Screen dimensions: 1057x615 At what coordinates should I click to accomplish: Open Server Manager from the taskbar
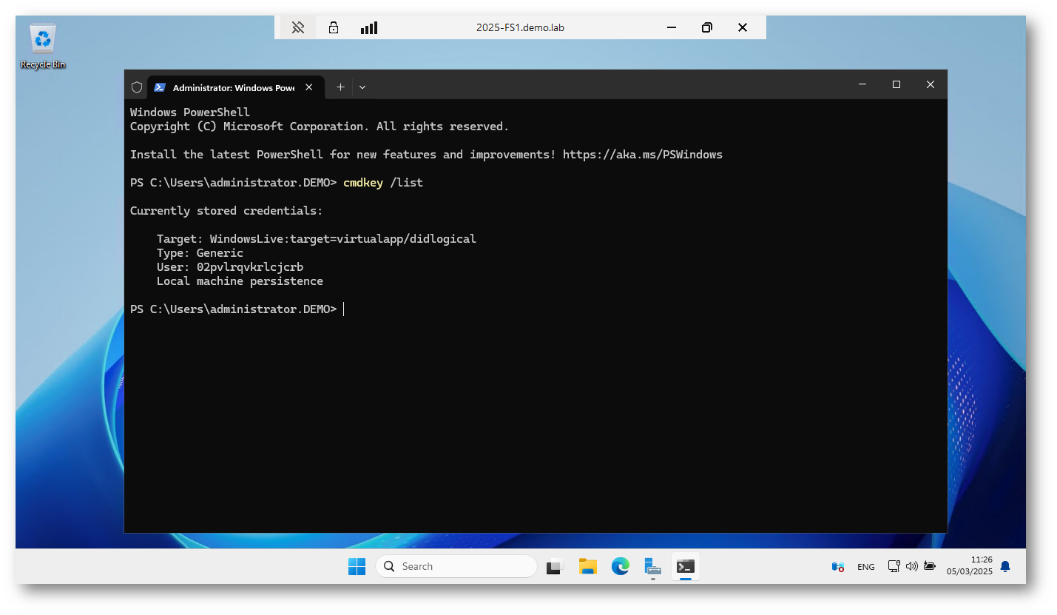click(x=652, y=567)
